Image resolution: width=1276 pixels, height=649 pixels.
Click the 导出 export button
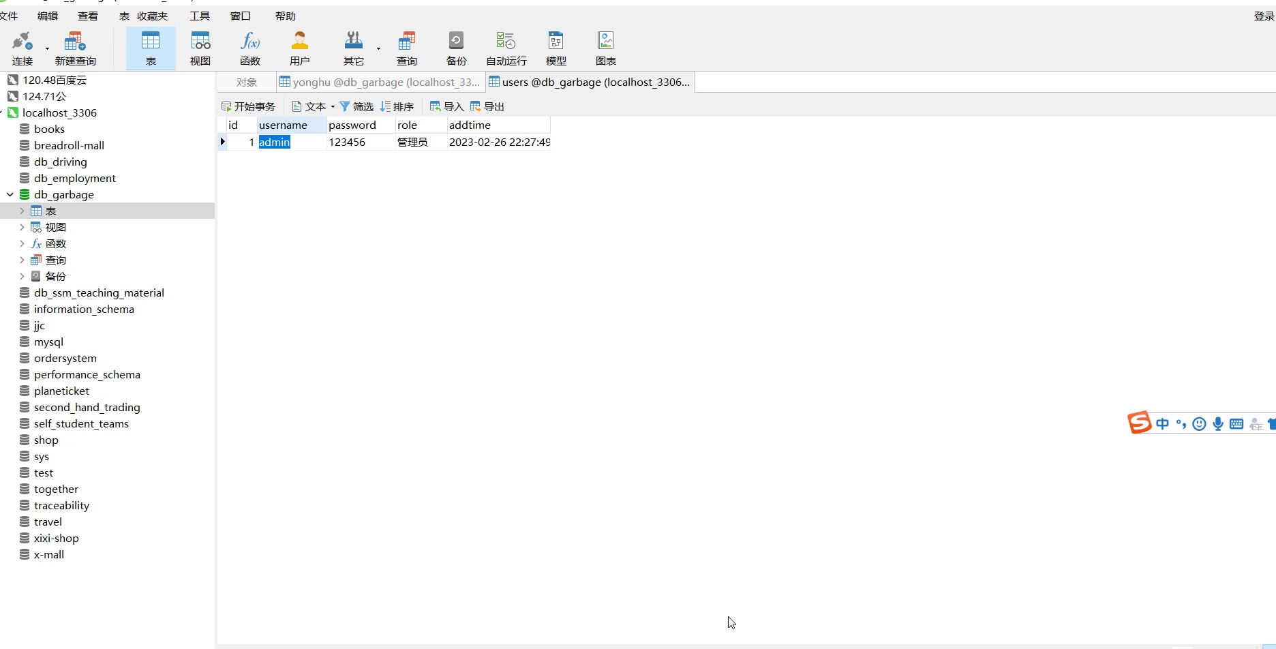tap(487, 107)
